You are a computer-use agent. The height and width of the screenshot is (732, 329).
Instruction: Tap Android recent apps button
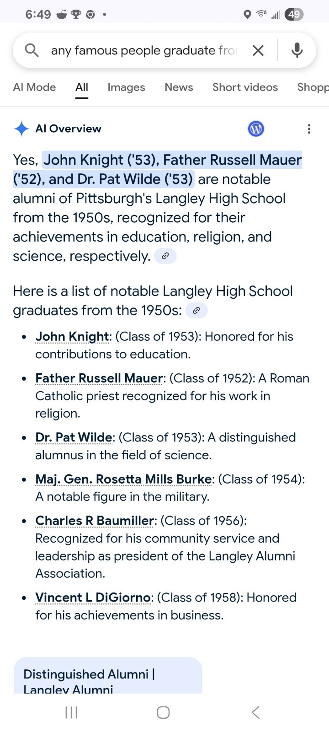(71, 712)
